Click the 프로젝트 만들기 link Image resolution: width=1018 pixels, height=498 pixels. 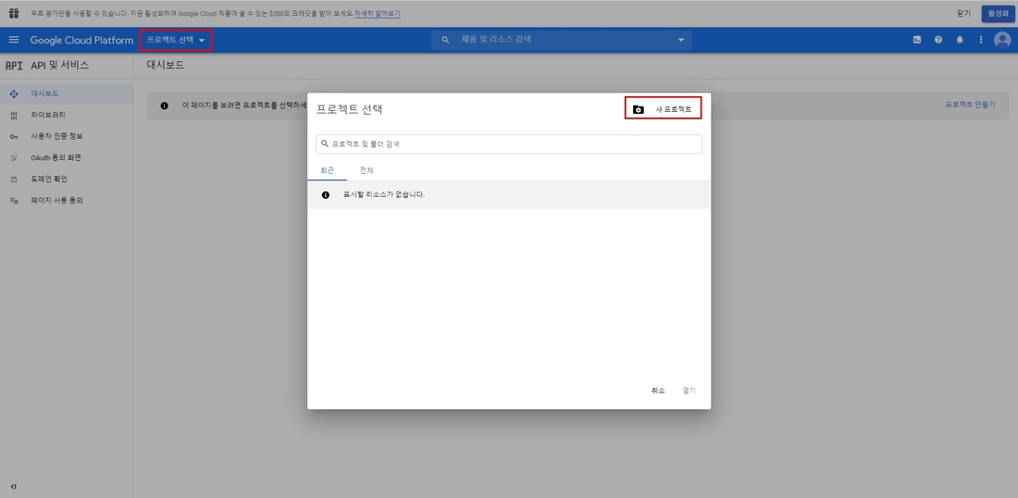click(970, 105)
